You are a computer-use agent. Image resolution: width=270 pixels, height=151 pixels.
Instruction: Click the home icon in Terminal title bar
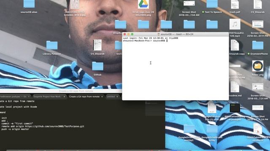159,34
